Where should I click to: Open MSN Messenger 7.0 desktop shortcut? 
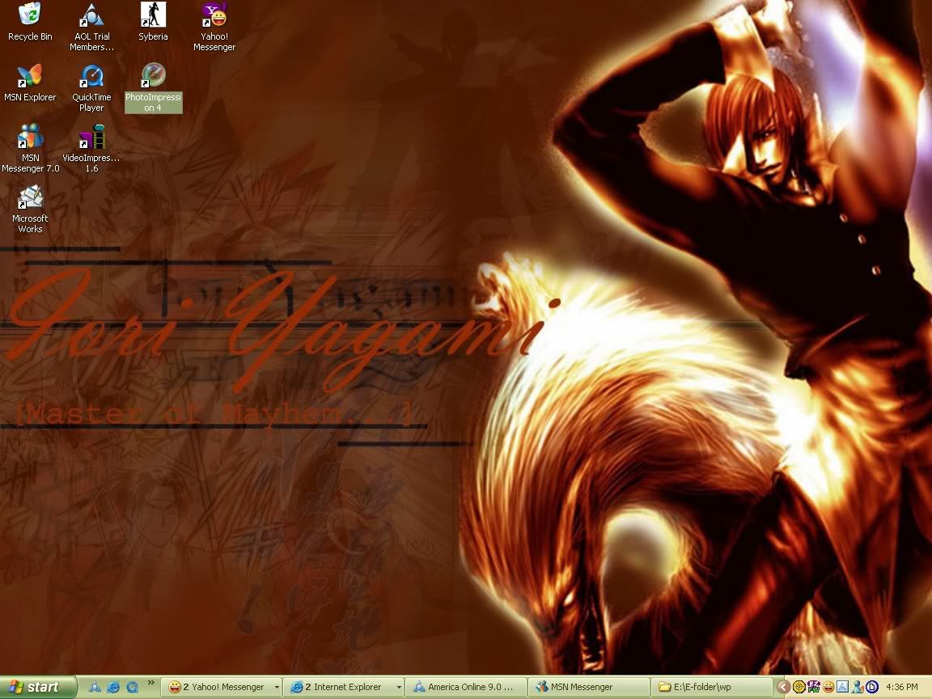pyautogui.click(x=30, y=148)
